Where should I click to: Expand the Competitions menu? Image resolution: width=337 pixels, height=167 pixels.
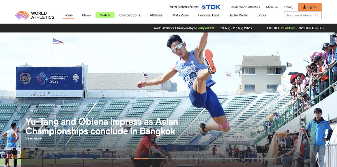130,15
